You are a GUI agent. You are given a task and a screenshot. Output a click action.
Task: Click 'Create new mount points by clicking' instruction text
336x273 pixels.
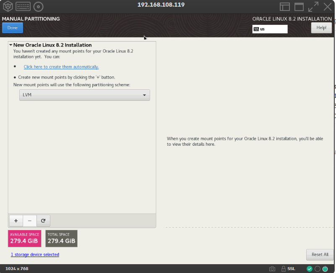click(67, 77)
